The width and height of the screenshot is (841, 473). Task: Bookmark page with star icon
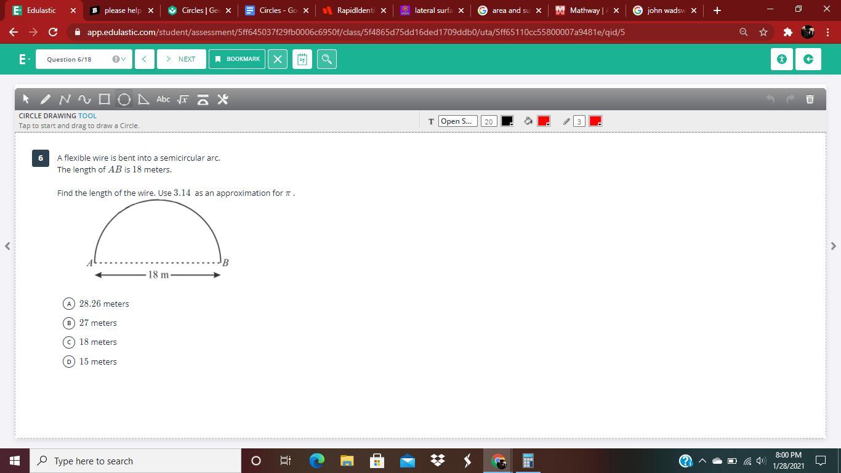(x=763, y=32)
